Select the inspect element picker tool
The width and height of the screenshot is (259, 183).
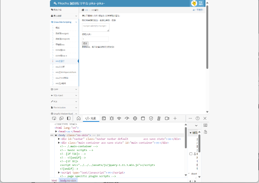tap(54, 118)
